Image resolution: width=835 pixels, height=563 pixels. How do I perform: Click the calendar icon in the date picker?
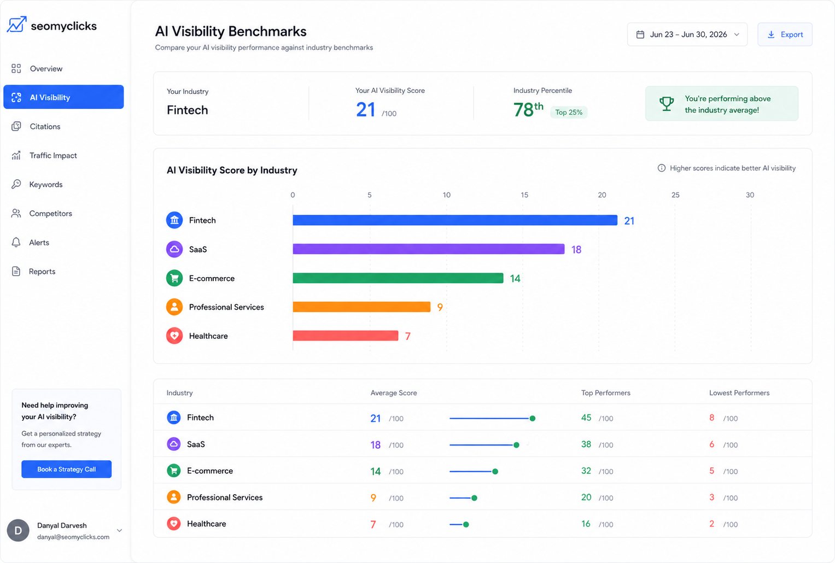click(x=640, y=34)
